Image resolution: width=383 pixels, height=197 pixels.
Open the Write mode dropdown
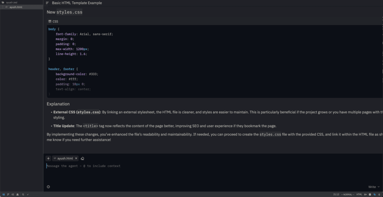[x=373, y=187]
